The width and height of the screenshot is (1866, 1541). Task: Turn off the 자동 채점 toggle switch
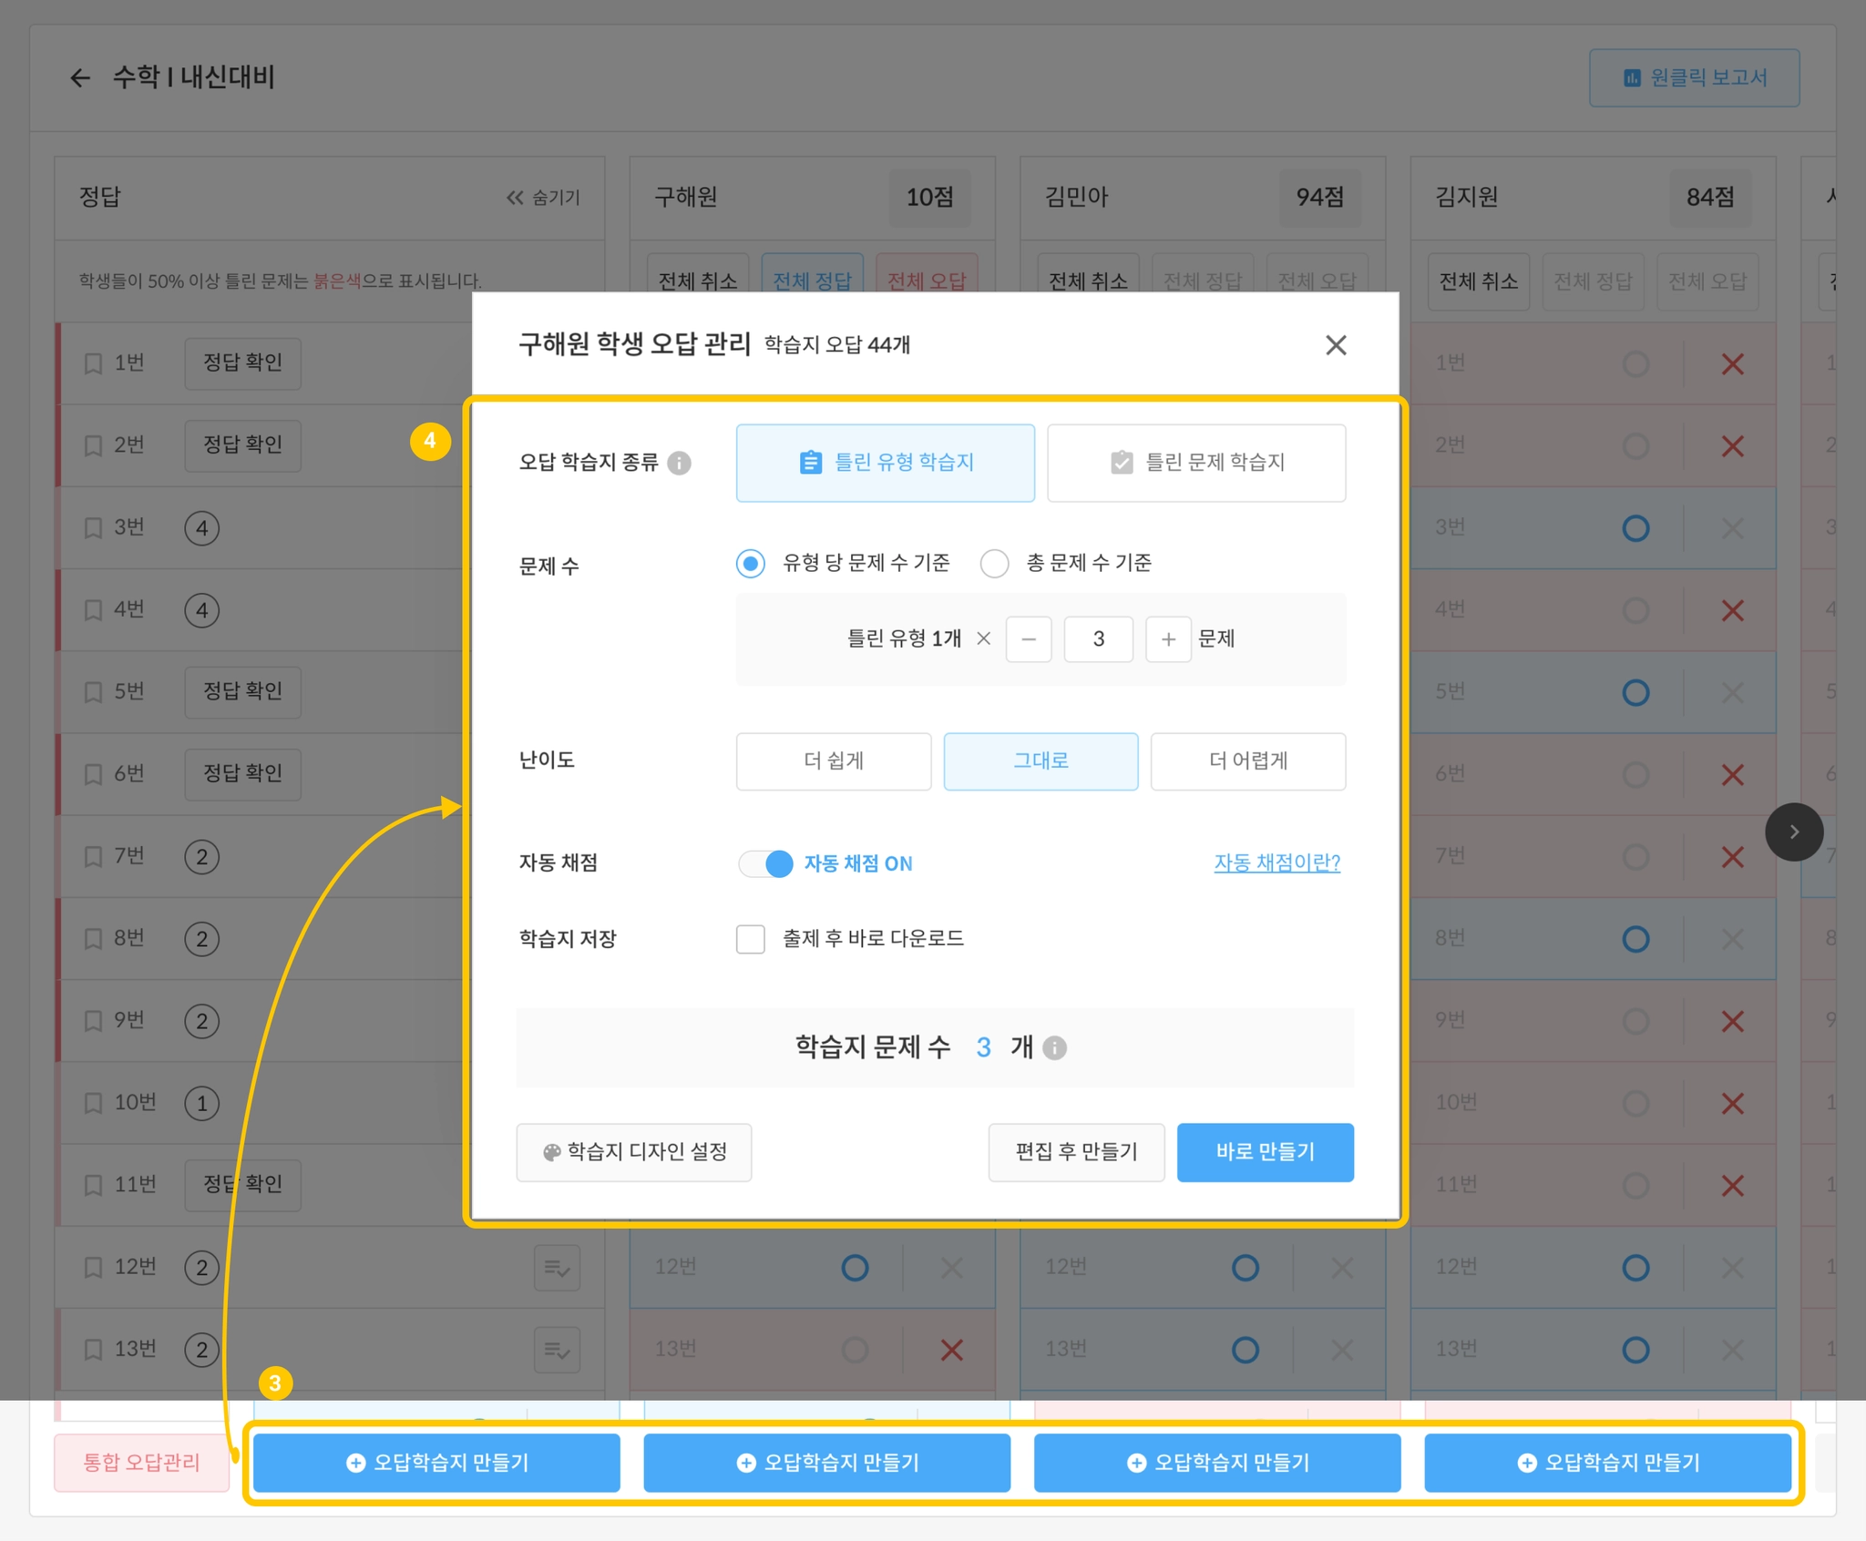[x=766, y=863]
